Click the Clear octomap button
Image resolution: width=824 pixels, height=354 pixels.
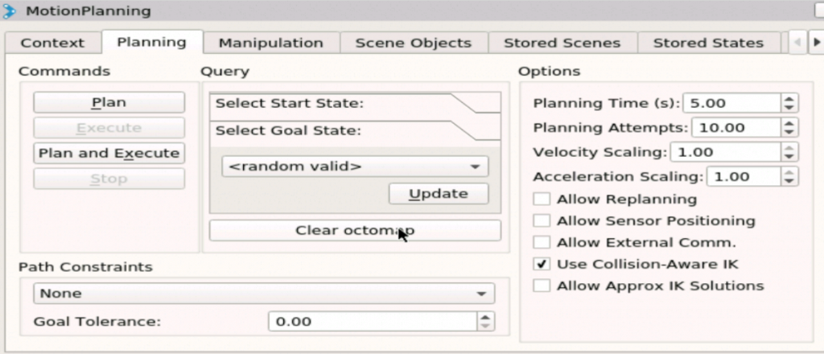coord(355,230)
